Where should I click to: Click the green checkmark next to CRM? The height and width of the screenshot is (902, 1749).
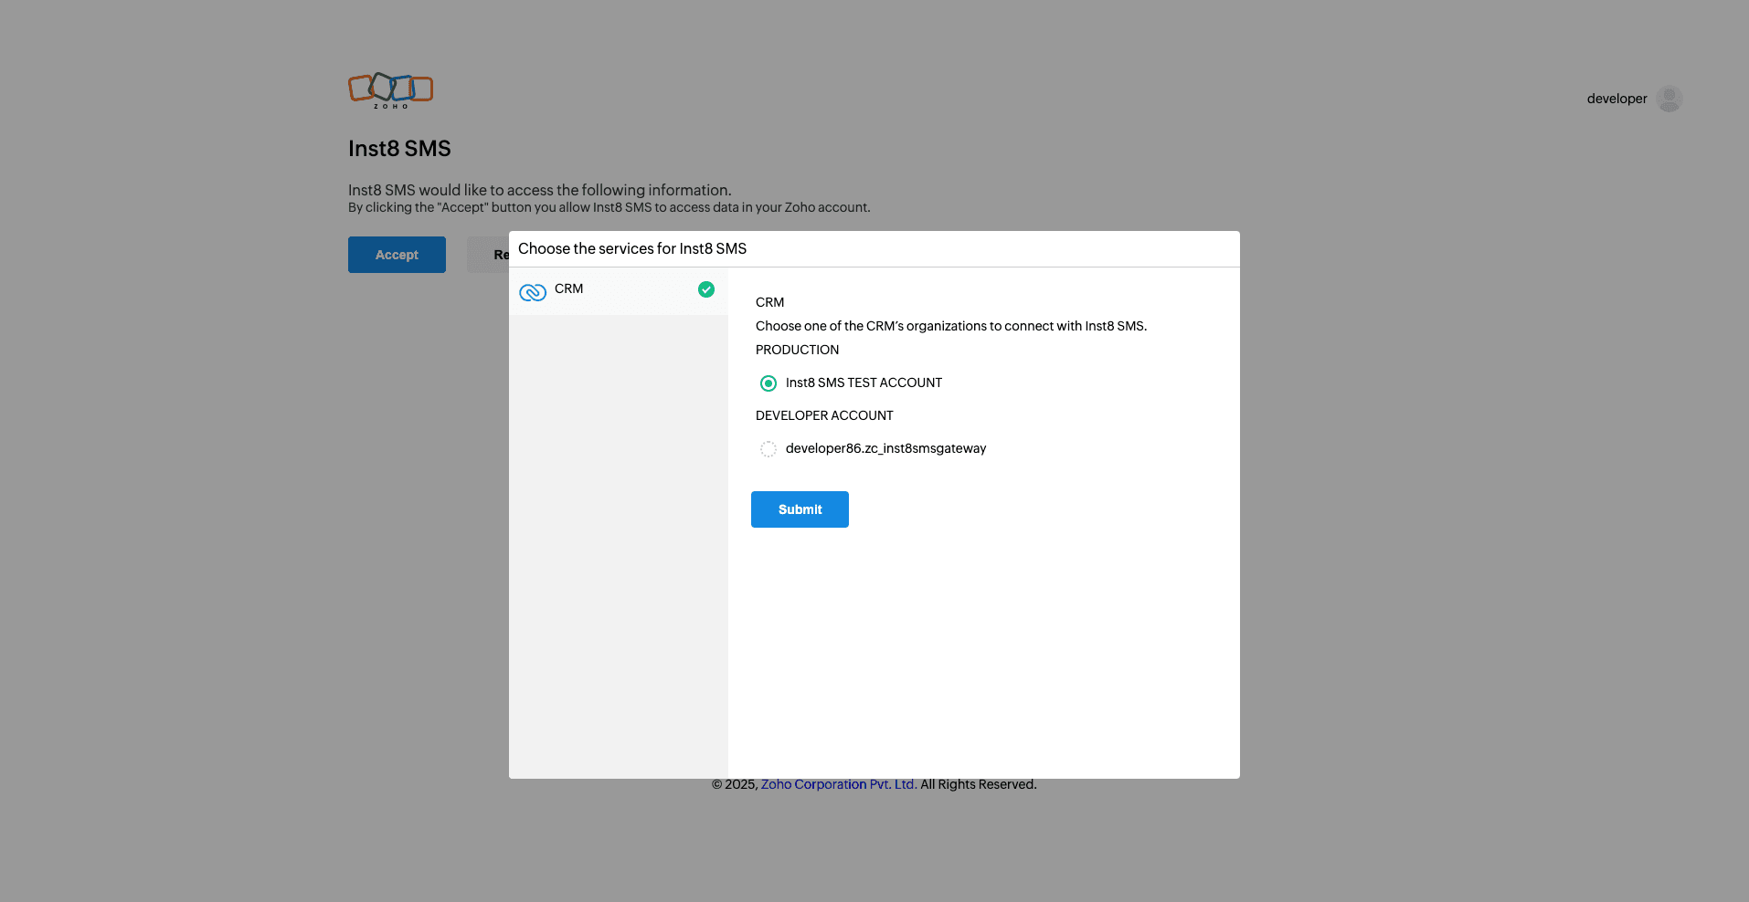click(706, 289)
